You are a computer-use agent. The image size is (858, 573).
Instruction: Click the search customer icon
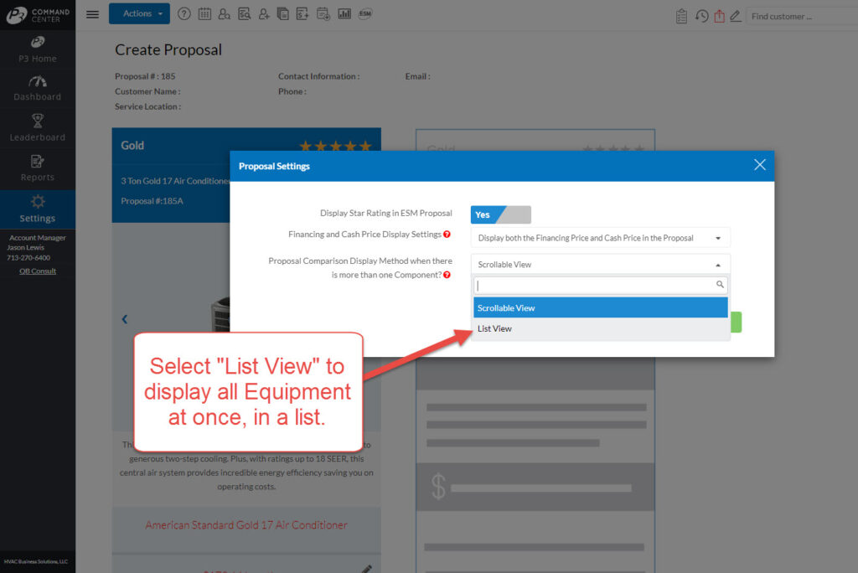224,14
